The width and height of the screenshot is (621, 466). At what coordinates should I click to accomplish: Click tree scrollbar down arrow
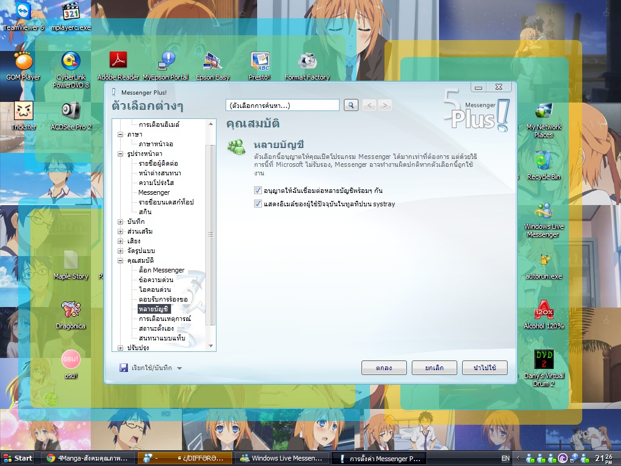click(x=210, y=346)
